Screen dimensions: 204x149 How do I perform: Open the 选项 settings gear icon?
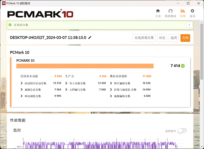tap(193, 13)
